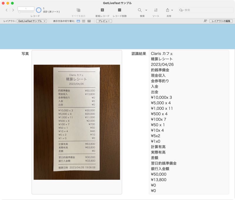Switch to Table view
This screenshot has height=200, width=235.
pyautogui.click(x=89, y=21)
